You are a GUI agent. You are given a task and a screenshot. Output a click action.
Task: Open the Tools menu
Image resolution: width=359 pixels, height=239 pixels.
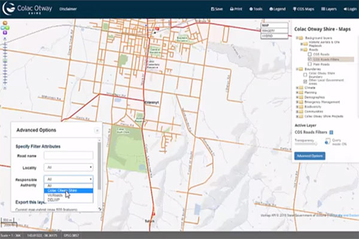pos(255,9)
